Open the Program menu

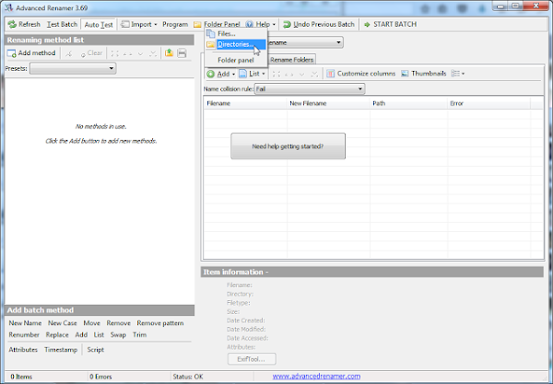[175, 24]
